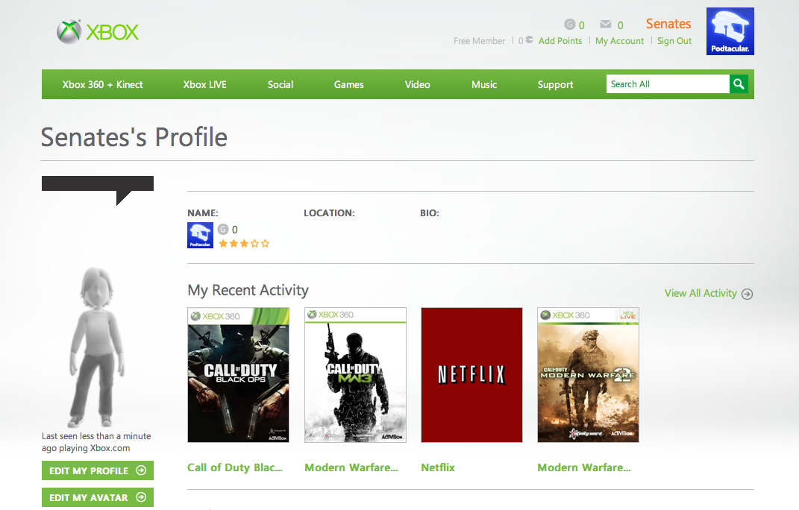Image resolution: width=799 pixels, height=510 pixels.
Task: Click the gray avatar figure
Action: 97,347
